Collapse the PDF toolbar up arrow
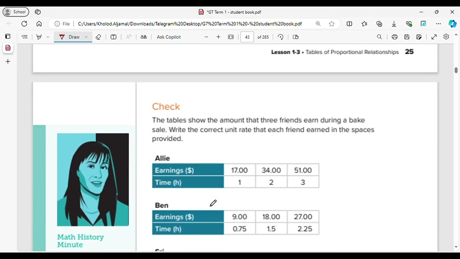 click(x=456, y=35)
